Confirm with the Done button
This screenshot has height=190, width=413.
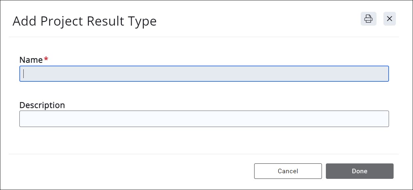(359, 171)
